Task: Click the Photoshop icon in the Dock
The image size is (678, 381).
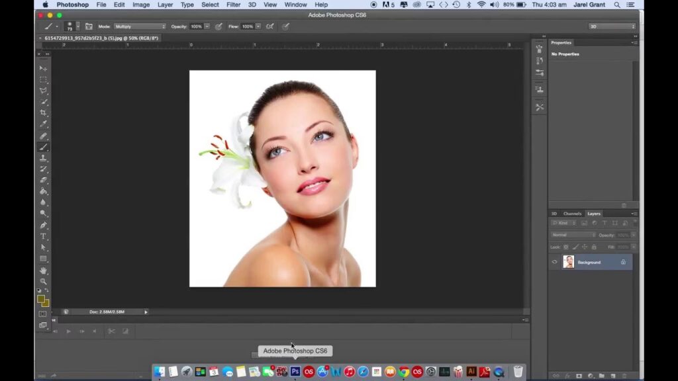Action: coord(295,372)
